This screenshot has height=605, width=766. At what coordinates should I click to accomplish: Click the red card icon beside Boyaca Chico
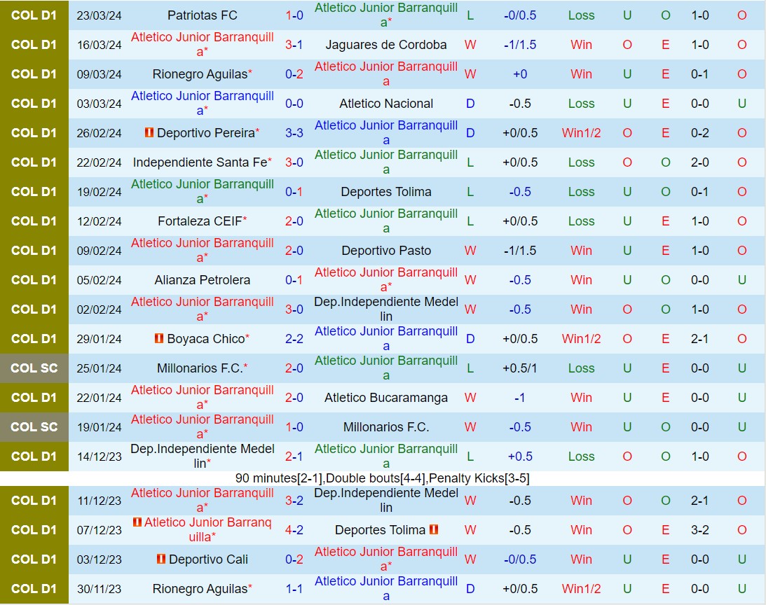(159, 338)
